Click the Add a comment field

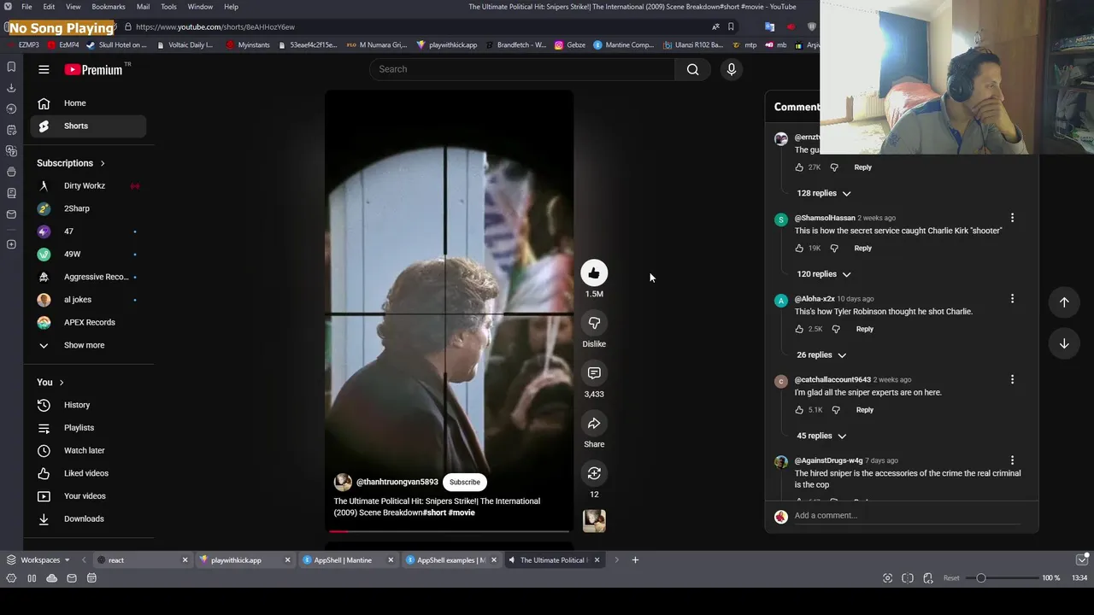[x=906, y=516]
